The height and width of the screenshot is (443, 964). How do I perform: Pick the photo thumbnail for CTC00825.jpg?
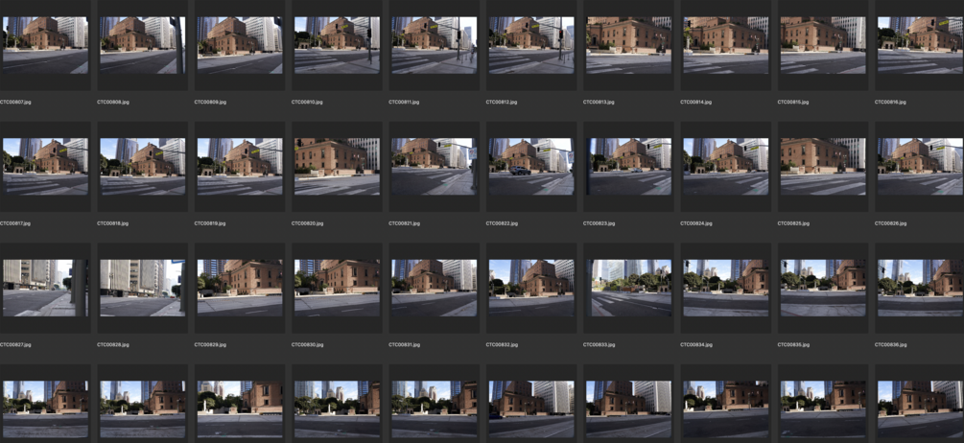[823, 167]
